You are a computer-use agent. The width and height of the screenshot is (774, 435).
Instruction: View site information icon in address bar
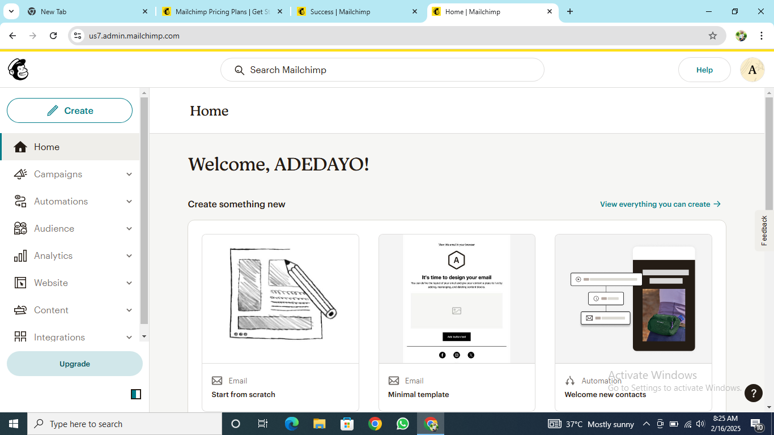click(x=78, y=36)
